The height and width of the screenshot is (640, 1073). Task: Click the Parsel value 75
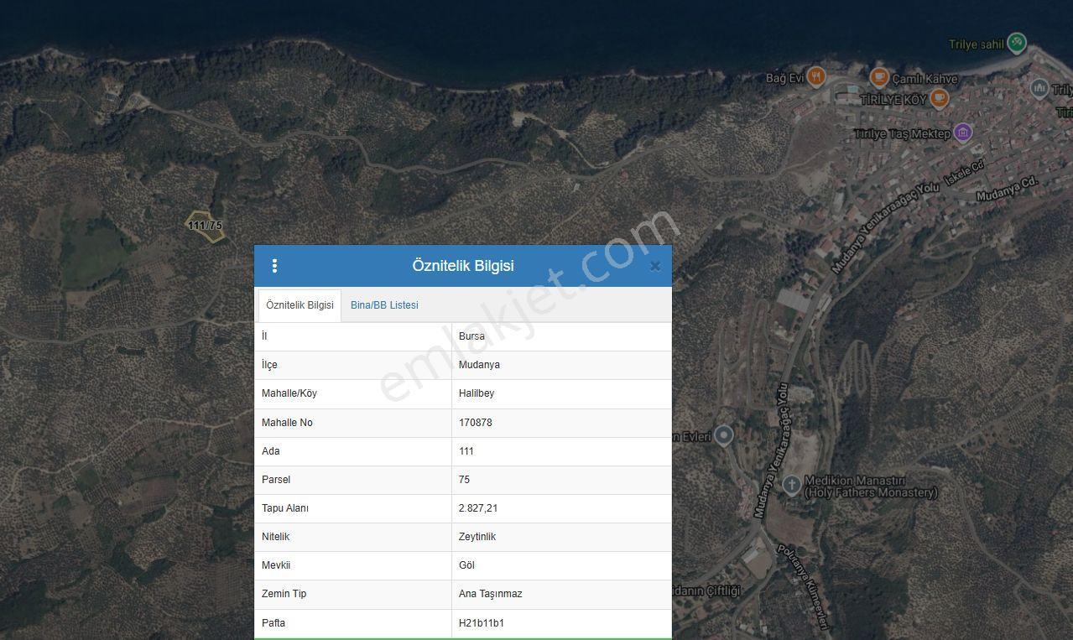[465, 480]
